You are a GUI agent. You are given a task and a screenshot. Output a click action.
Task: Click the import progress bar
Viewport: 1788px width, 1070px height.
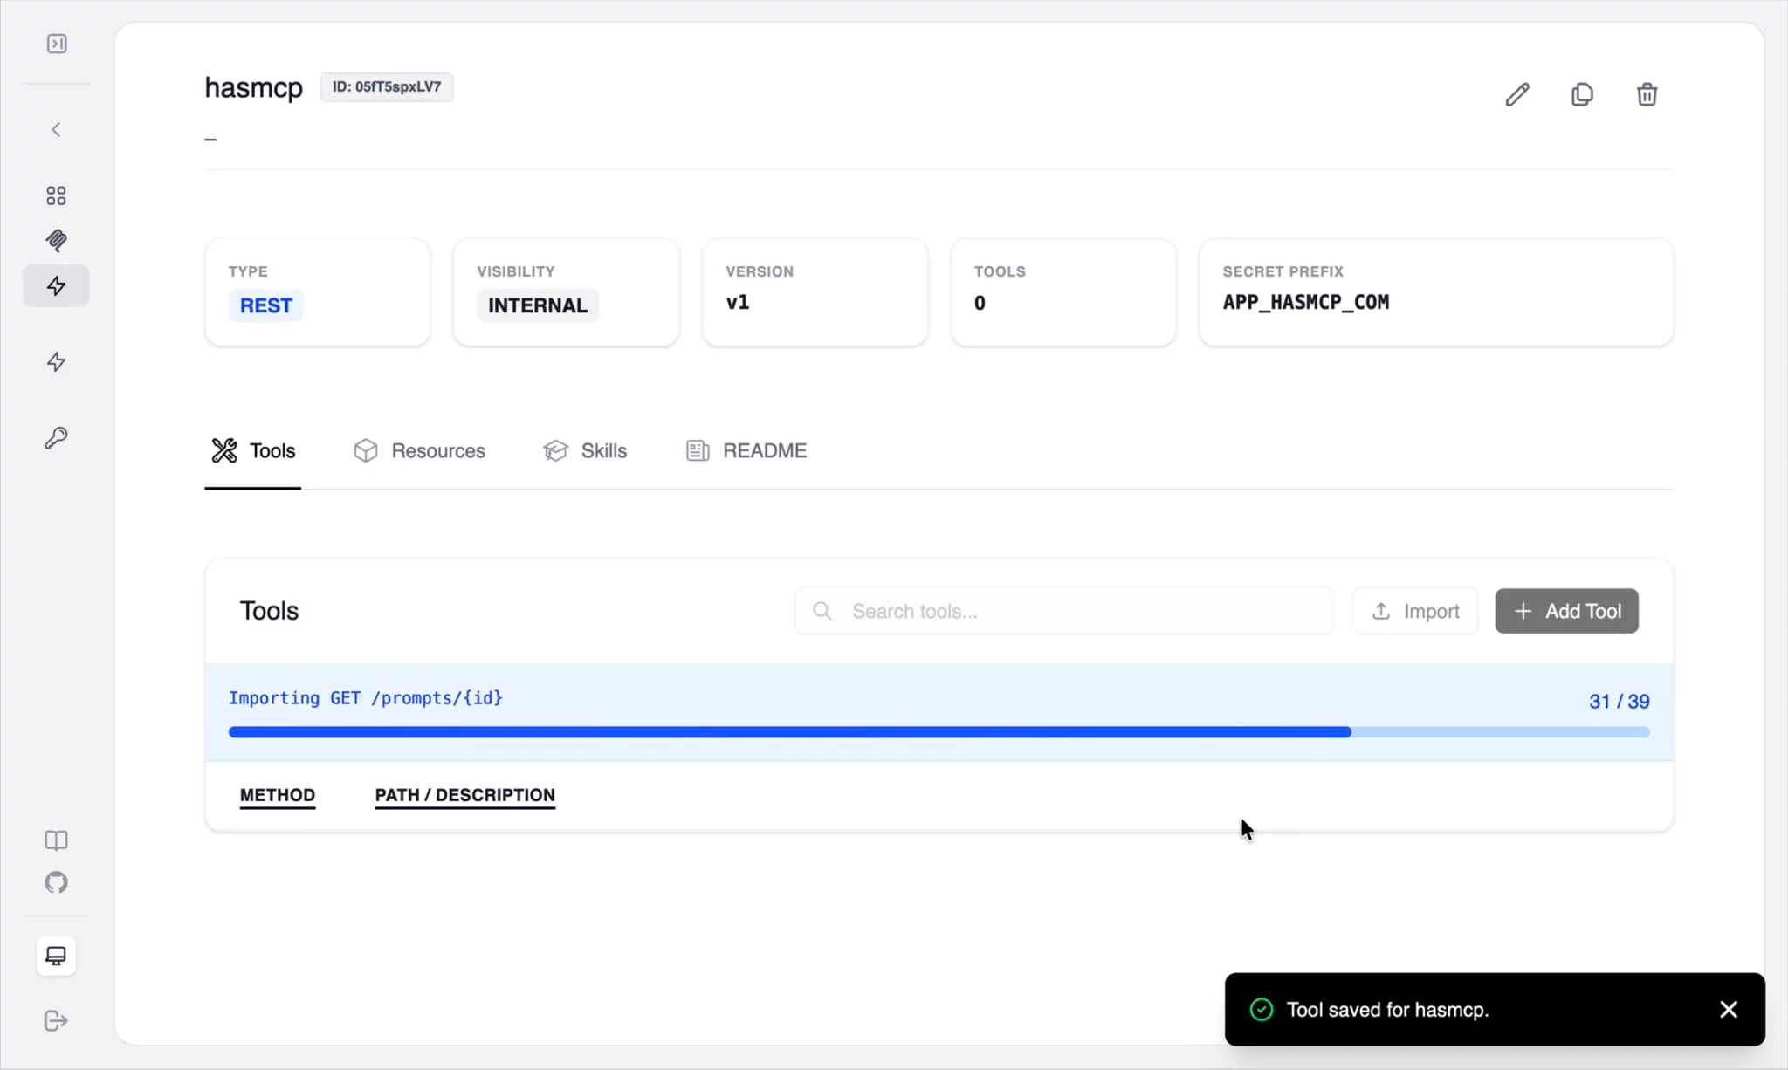(x=939, y=732)
